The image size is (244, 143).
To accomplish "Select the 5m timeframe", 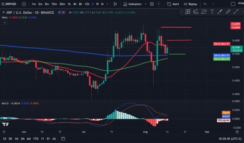I will point(47,4).
